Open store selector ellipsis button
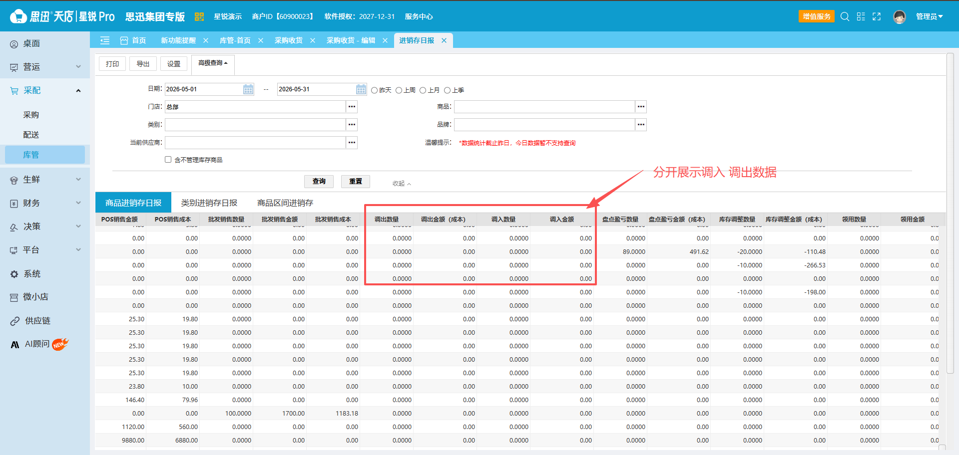The height and width of the screenshot is (455, 959). (x=352, y=107)
